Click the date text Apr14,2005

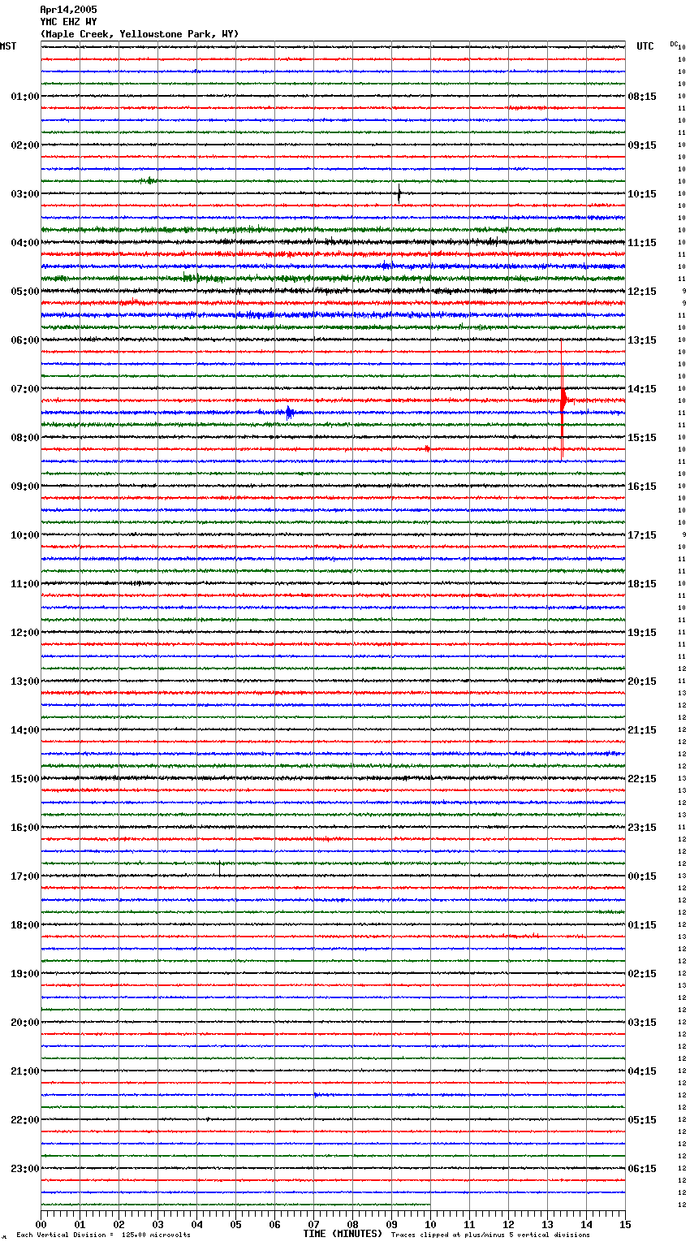point(68,10)
